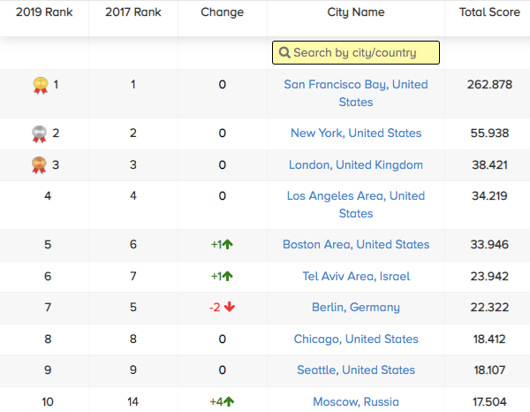
Task: Sort by the 2019 Rank column header
Action: point(44,13)
